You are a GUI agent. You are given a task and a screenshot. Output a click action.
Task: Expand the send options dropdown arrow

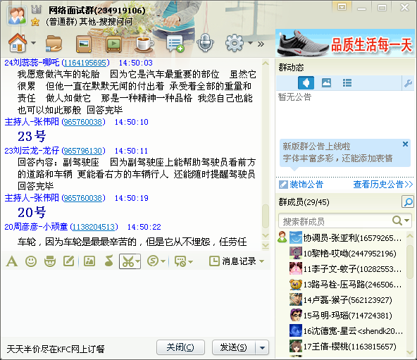262,347
